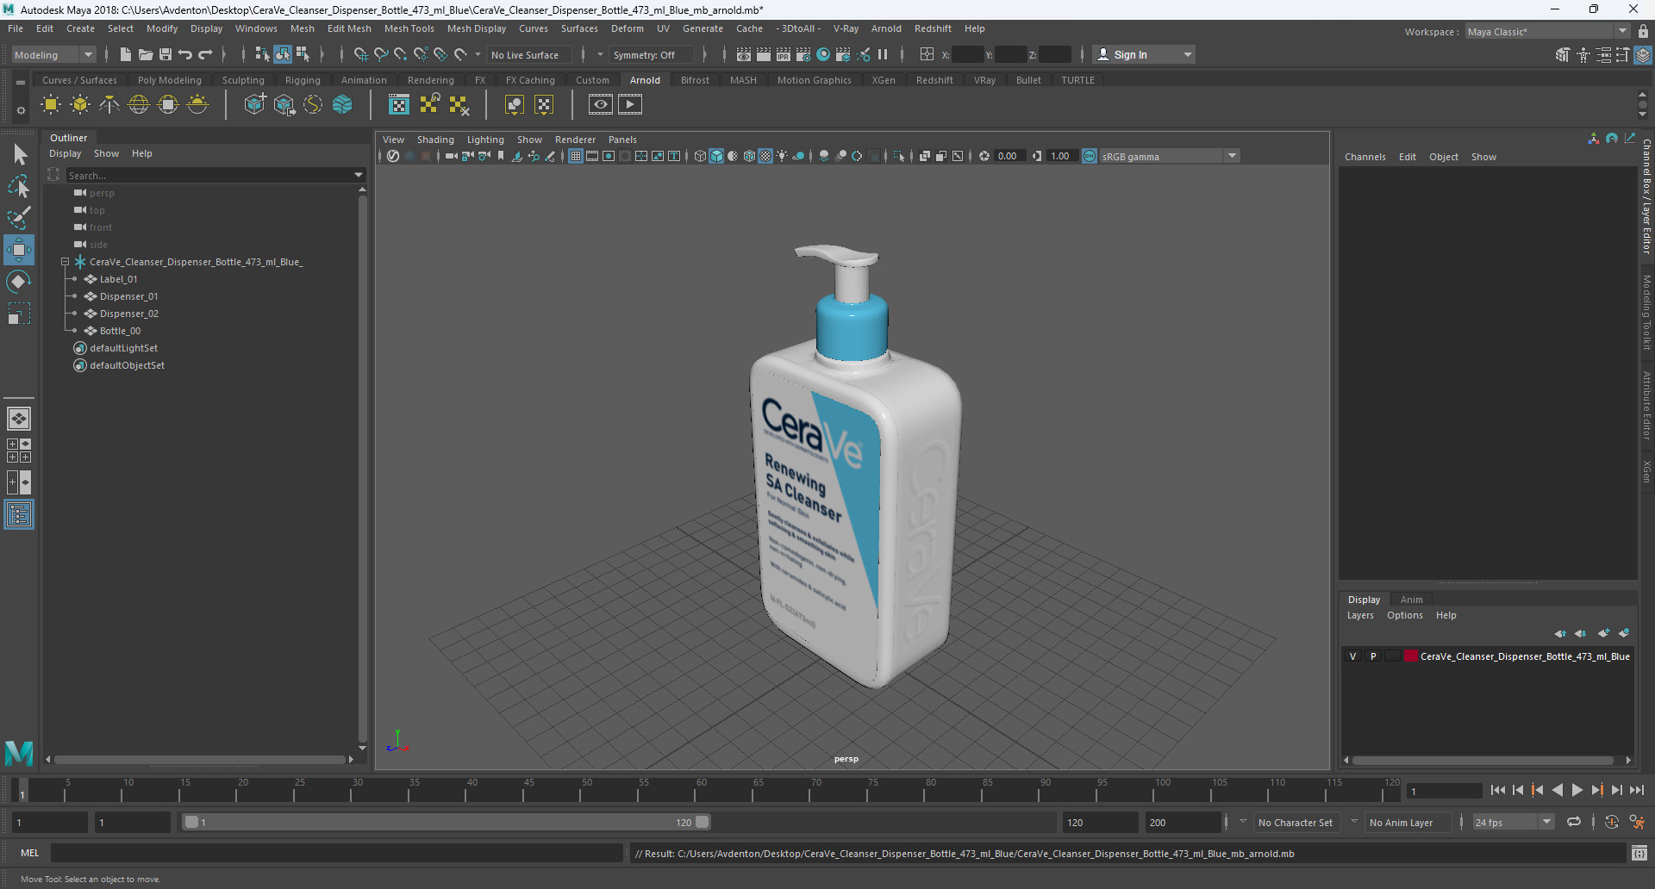Toggle smooth shade all cube icon
This screenshot has height=889, width=1655.
[716, 156]
